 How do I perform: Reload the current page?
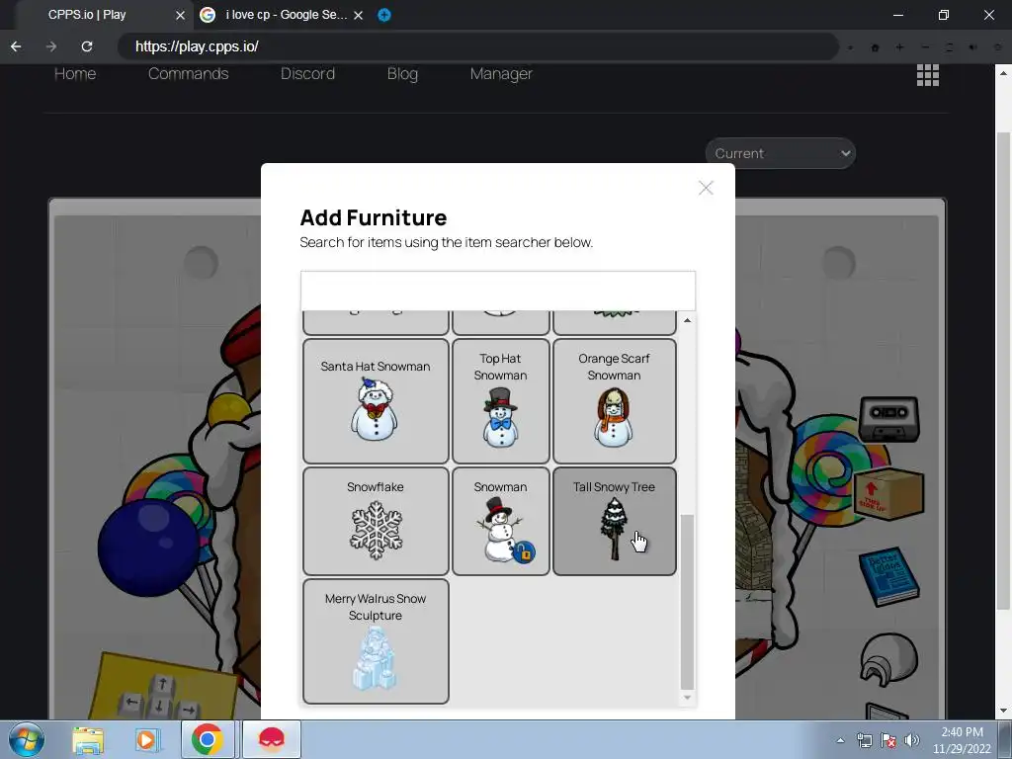[x=87, y=46]
